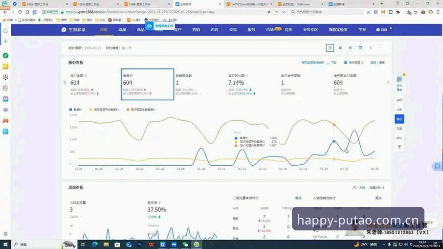Click the browser back arrow
The image size is (443, 249).
click(x=5, y=12)
